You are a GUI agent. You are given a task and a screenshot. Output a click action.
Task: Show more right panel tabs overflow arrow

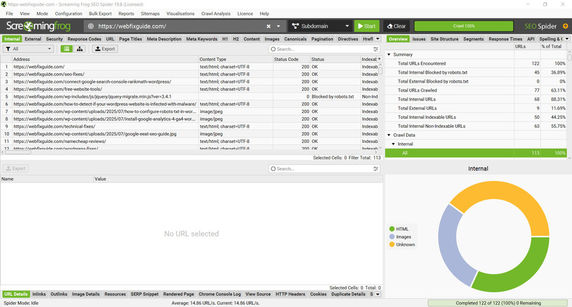(x=567, y=39)
